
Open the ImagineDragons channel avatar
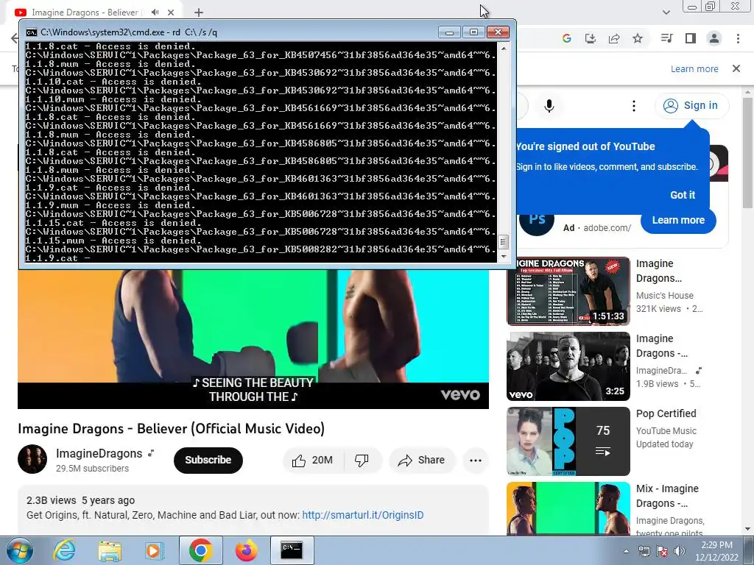32,459
